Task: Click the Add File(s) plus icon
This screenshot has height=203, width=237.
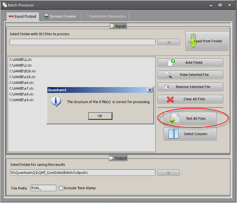Action: pyautogui.click(x=171, y=63)
